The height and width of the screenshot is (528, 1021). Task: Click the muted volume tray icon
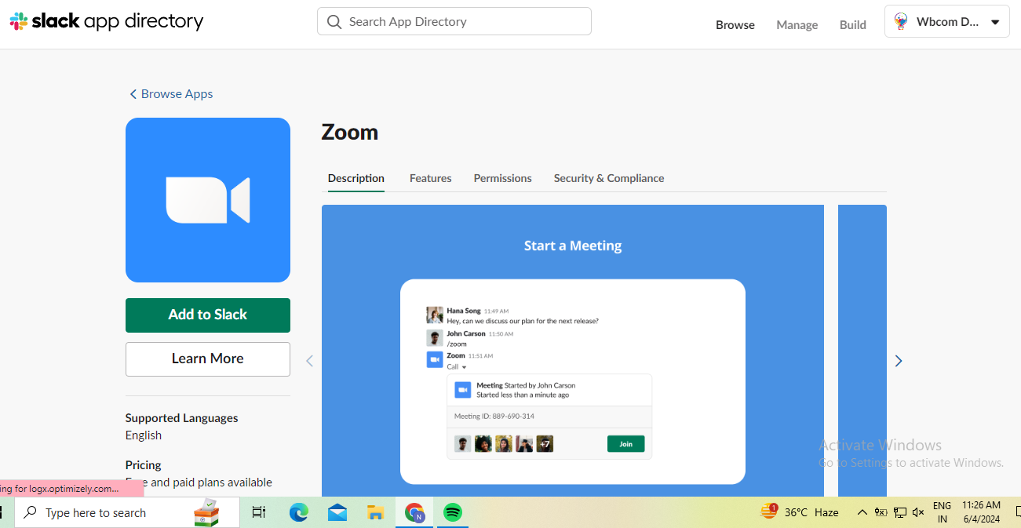(918, 512)
